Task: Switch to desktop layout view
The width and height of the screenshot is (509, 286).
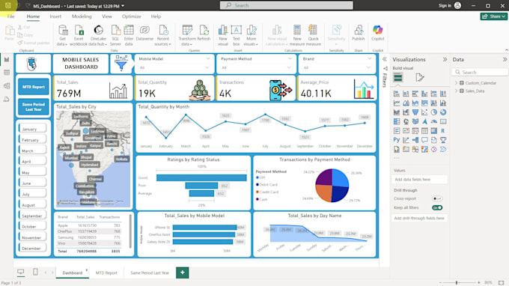Action: [21, 272]
